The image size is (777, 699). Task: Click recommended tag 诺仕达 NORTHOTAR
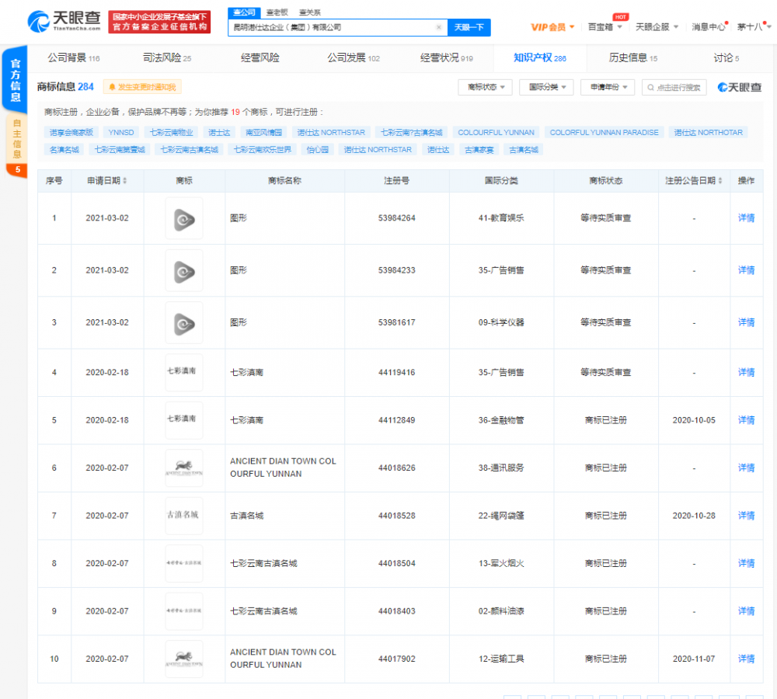(x=709, y=133)
